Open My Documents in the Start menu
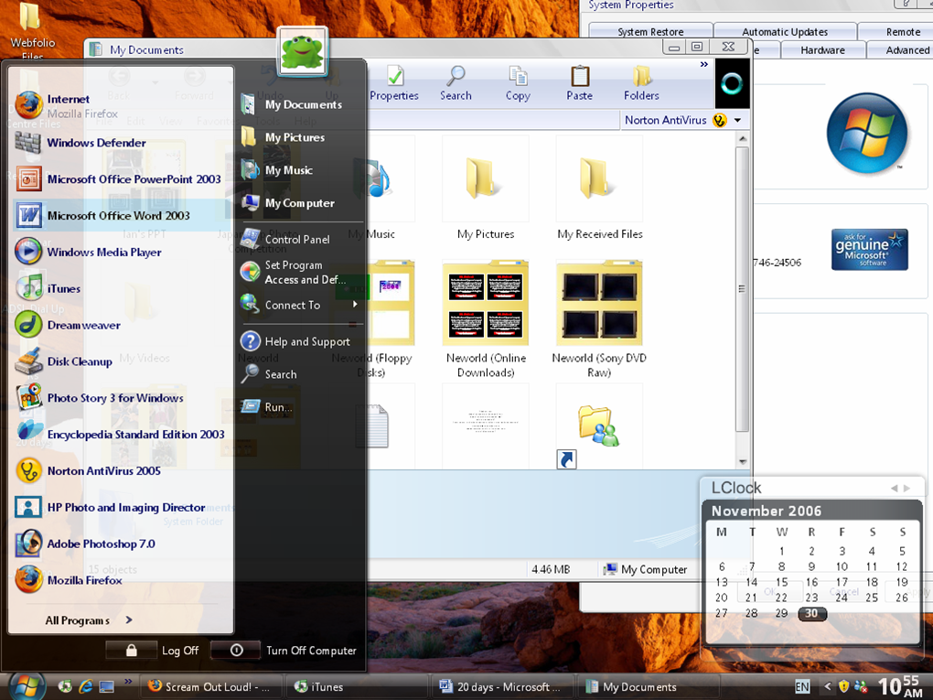Viewport: 933px width, 700px height. click(x=292, y=104)
